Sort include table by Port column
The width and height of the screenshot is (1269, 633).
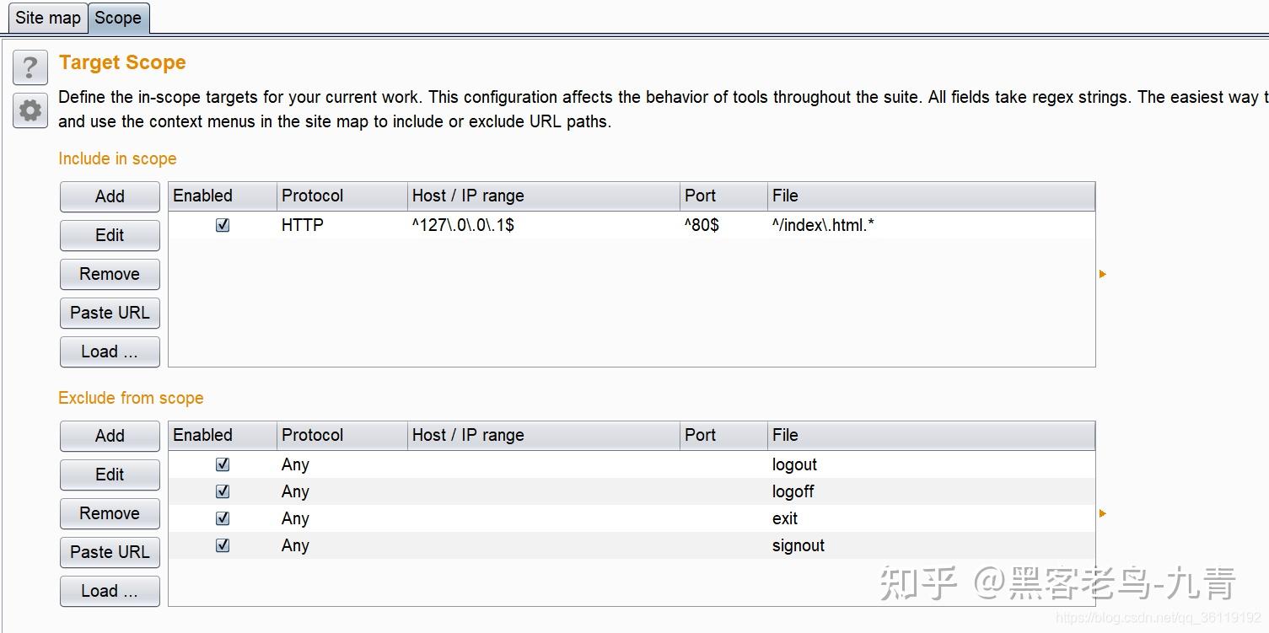723,196
